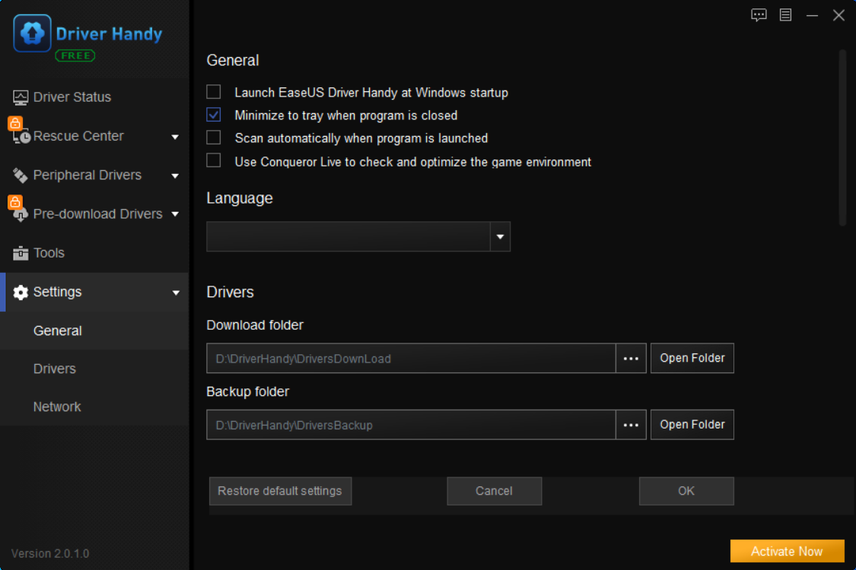Switch to the Drivers settings subsection
This screenshot has height=570, width=856.
55,369
